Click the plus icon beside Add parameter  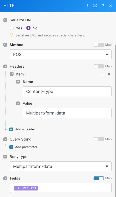coord(11,147)
